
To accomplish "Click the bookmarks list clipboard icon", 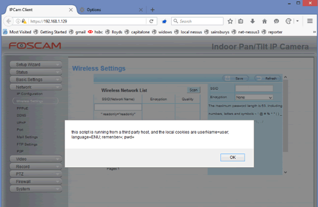I will pyautogui.click(x=240, y=21).
